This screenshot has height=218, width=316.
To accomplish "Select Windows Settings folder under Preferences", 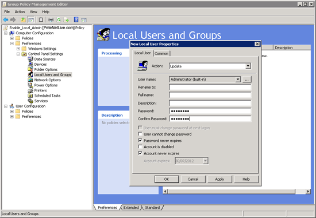I will click(42, 49).
